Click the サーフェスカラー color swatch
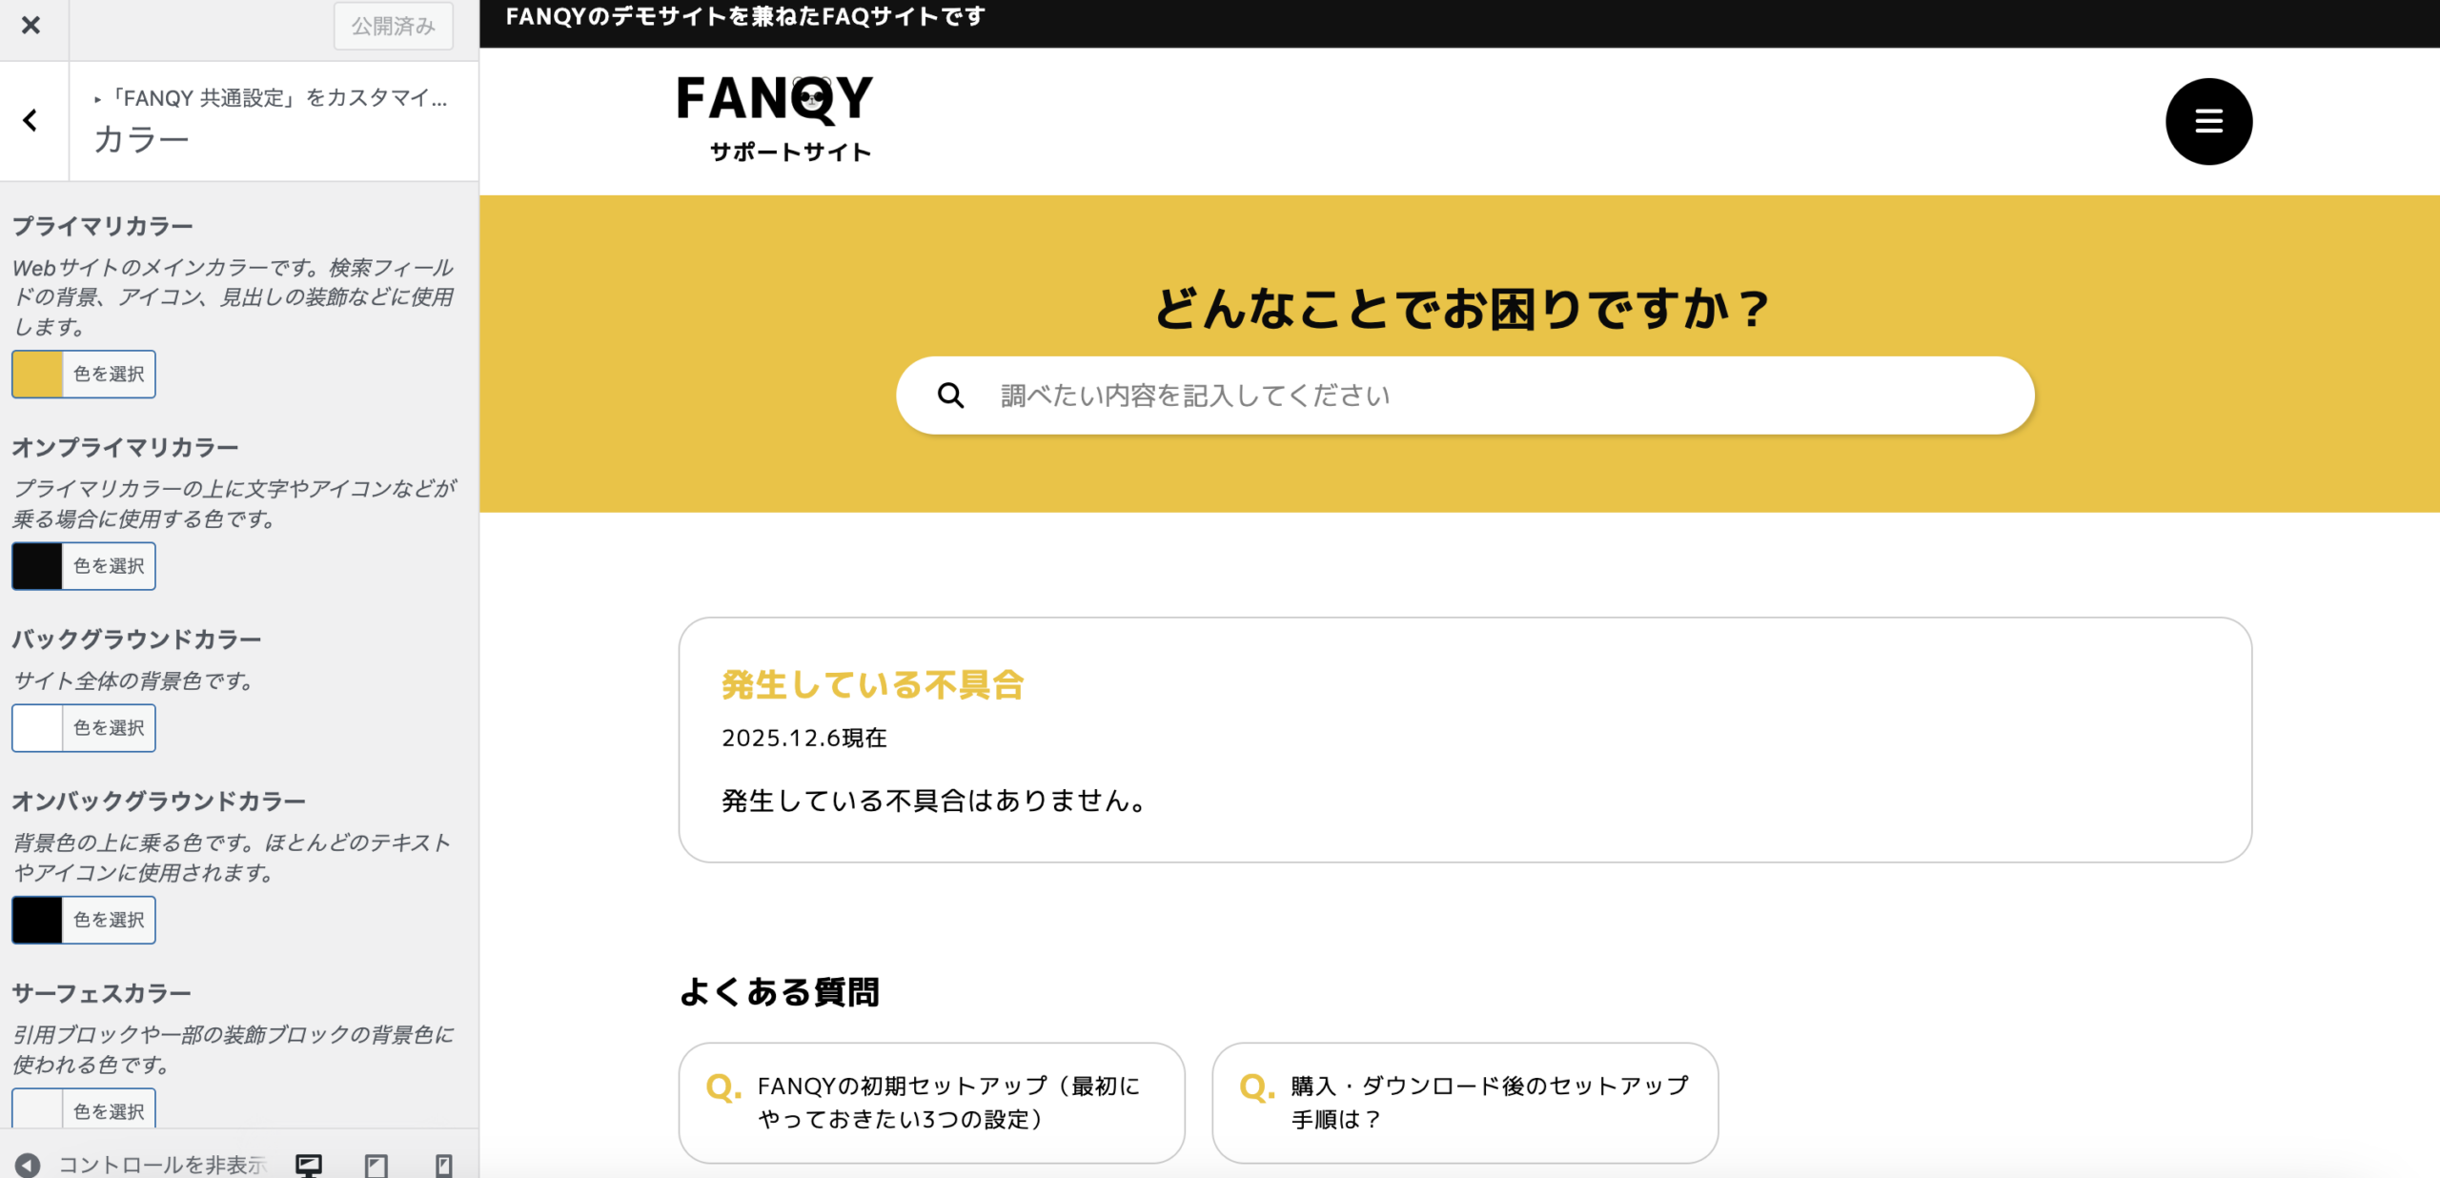Image resolution: width=2440 pixels, height=1178 pixels. (37, 1110)
